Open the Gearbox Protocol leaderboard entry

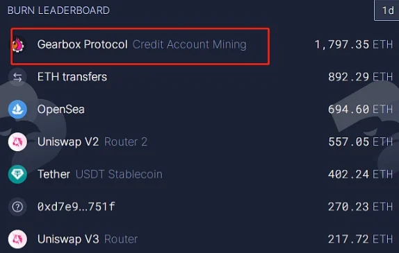point(83,44)
